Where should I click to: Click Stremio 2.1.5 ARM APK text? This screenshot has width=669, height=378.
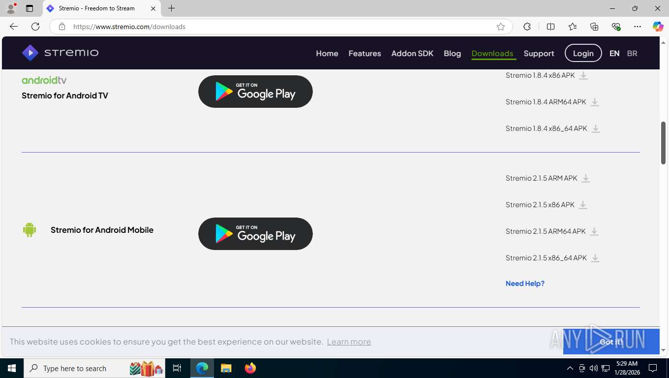pyautogui.click(x=542, y=178)
